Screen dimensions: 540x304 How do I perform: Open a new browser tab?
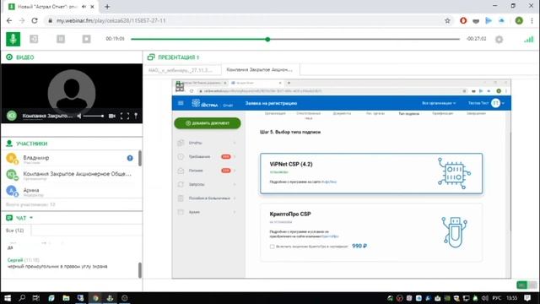coord(107,7)
